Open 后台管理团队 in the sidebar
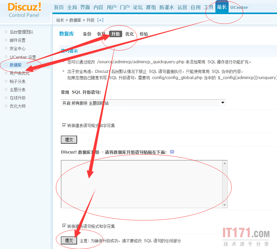 point(21,32)
